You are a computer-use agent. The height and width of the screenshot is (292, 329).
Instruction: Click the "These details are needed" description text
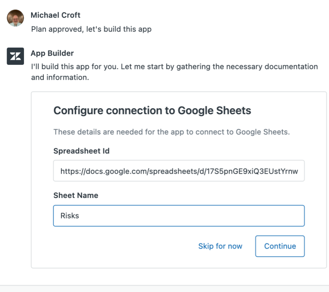pyautogui.click(x=171, y=132)
